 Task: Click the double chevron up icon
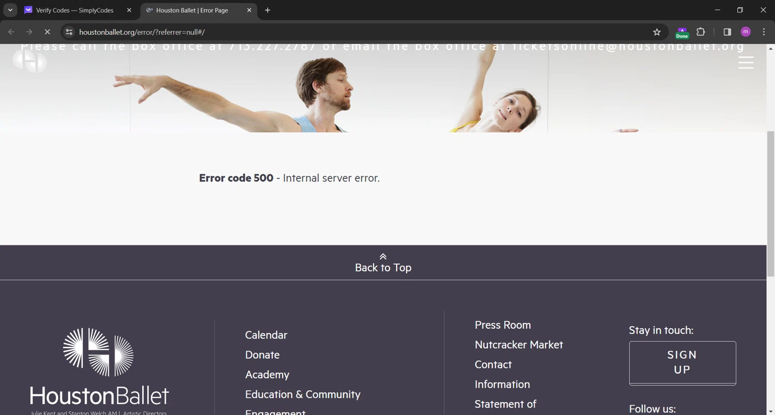(x=383, y=256)
